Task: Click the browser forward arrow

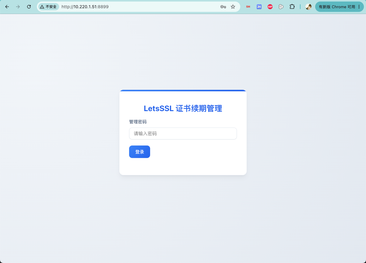Action: tap(18, 7)
